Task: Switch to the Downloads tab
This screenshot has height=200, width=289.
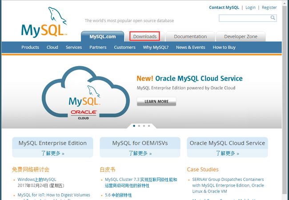Action: tap(144, 36)
